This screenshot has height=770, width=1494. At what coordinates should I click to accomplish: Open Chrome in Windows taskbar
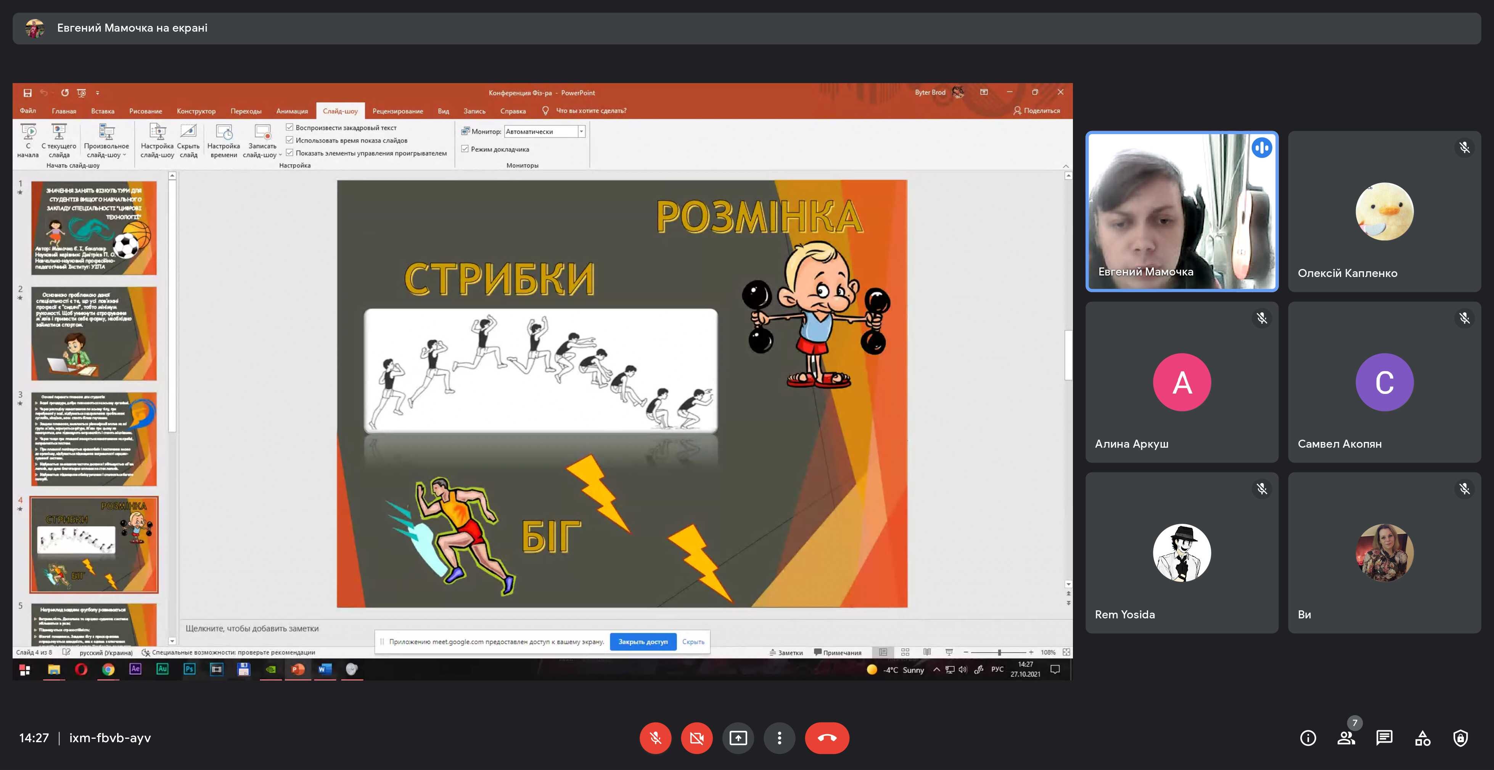(108, 669)
